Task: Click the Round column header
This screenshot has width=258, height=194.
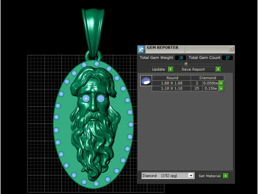Action: tap(172, 78)
